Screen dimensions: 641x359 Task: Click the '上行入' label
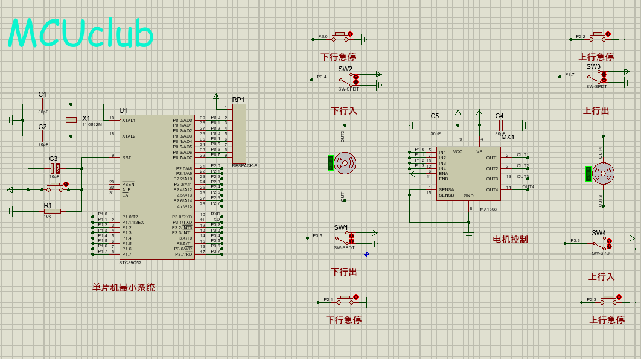pos(601,277)
